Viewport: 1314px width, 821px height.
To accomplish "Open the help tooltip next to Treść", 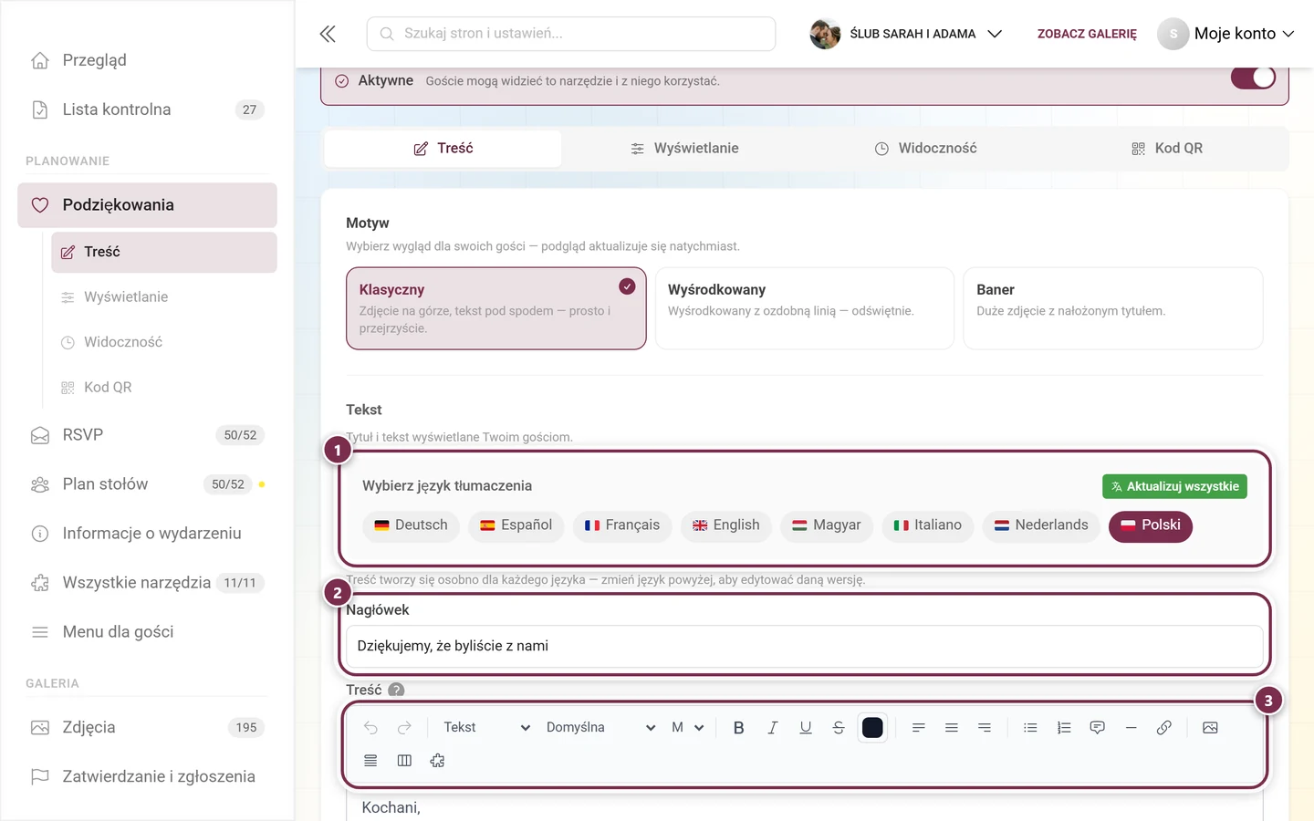I will click(396, 690).
